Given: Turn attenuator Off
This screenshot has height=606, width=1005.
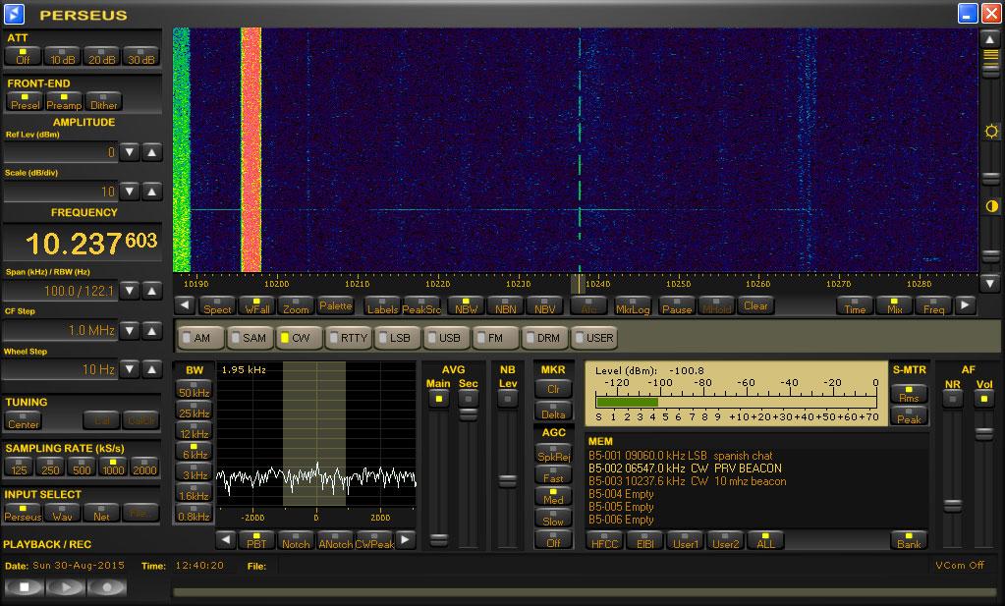Looking at the screenshot, I should click(23, 56).
